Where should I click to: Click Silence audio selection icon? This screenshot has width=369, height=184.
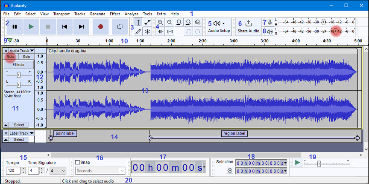point(170,31)
